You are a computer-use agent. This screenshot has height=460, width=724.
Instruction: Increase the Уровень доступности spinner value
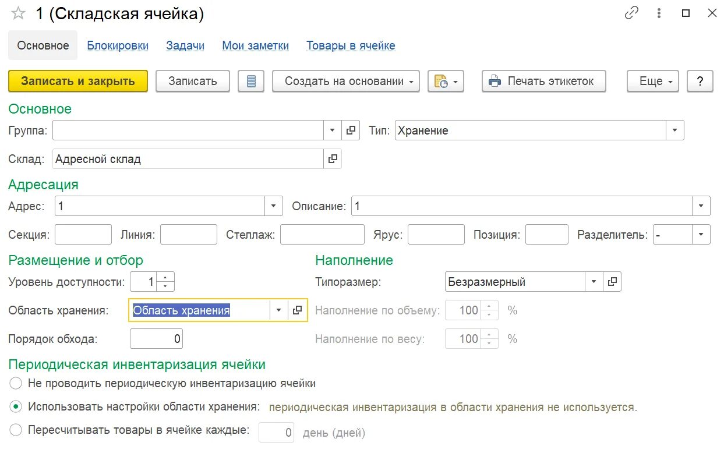point(166,278)
